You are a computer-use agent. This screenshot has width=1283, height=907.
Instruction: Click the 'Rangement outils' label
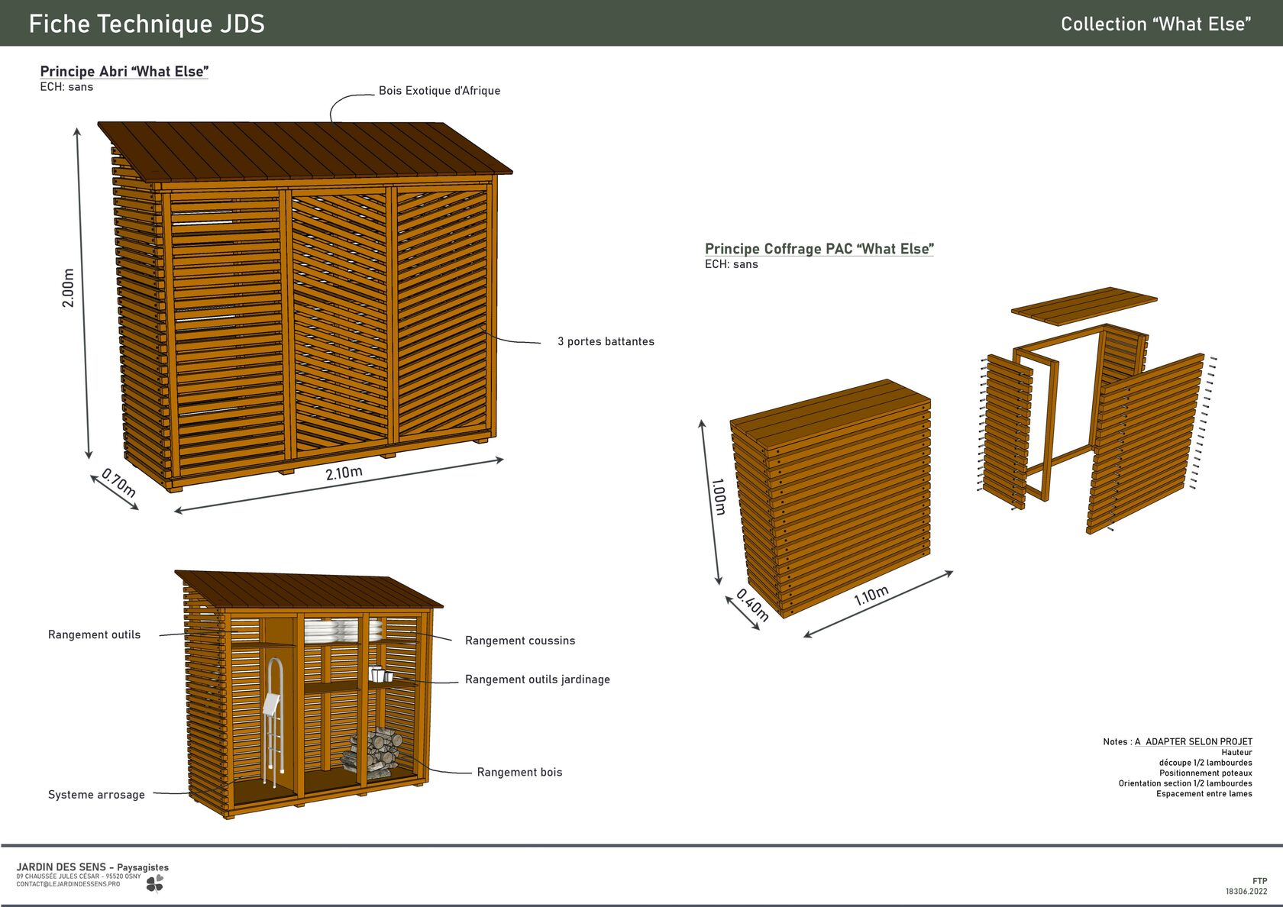click(x=94, y=634)
